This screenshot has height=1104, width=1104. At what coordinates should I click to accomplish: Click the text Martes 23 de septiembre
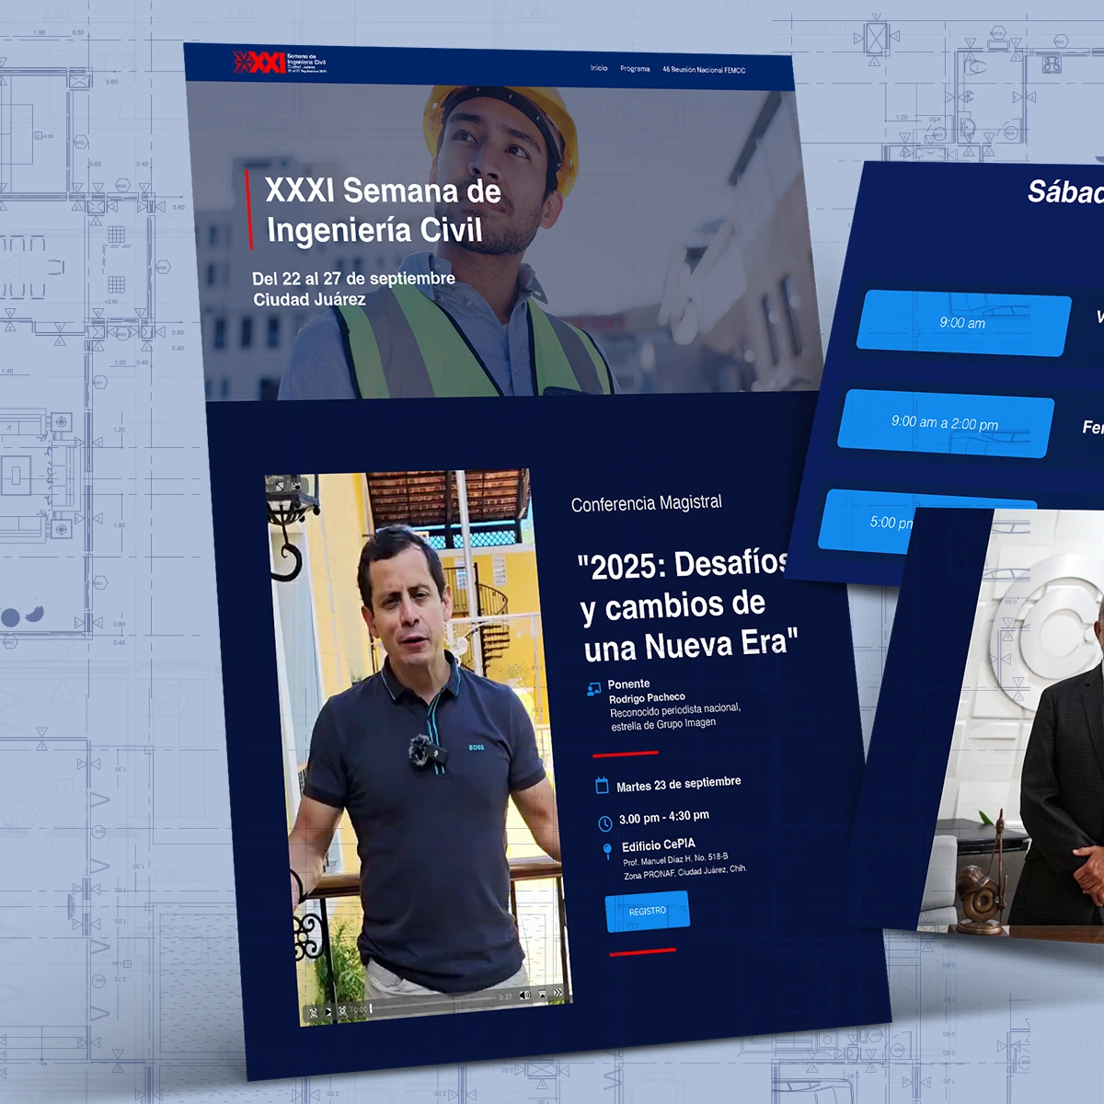[679, 784]
